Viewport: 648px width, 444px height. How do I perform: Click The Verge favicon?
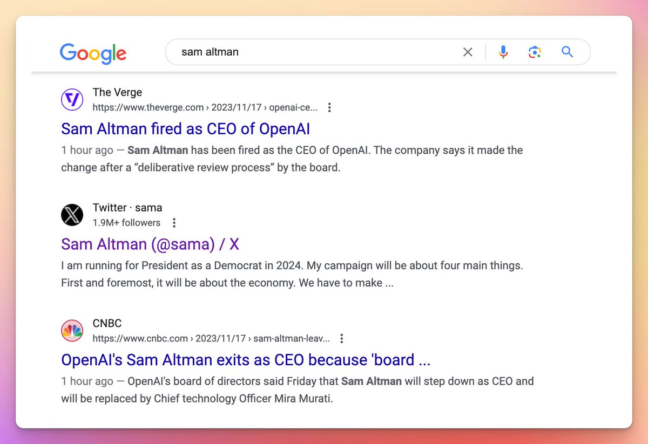(x=72, y=100)
